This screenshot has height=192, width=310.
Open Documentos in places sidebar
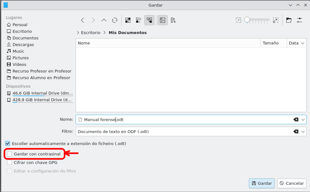pos(23,38)
